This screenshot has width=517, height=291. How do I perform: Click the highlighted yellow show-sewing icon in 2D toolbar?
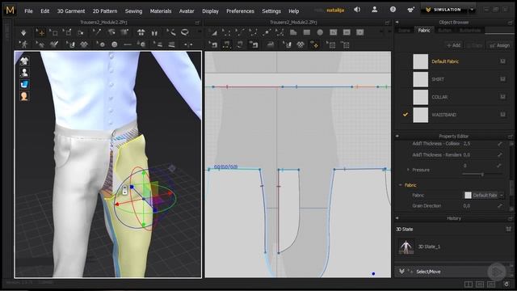[314, 44]
